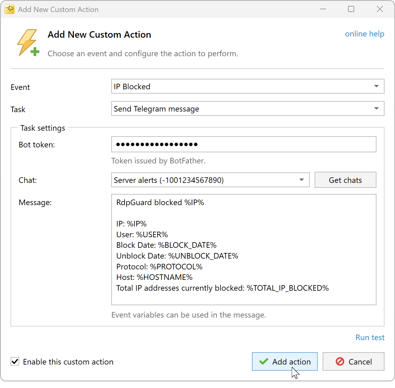Click the Bot token password field
The width and height of the screenshot is (395, 388).
tap(244, 144)
